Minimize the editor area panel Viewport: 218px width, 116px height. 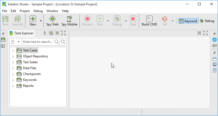coord(199,33)
